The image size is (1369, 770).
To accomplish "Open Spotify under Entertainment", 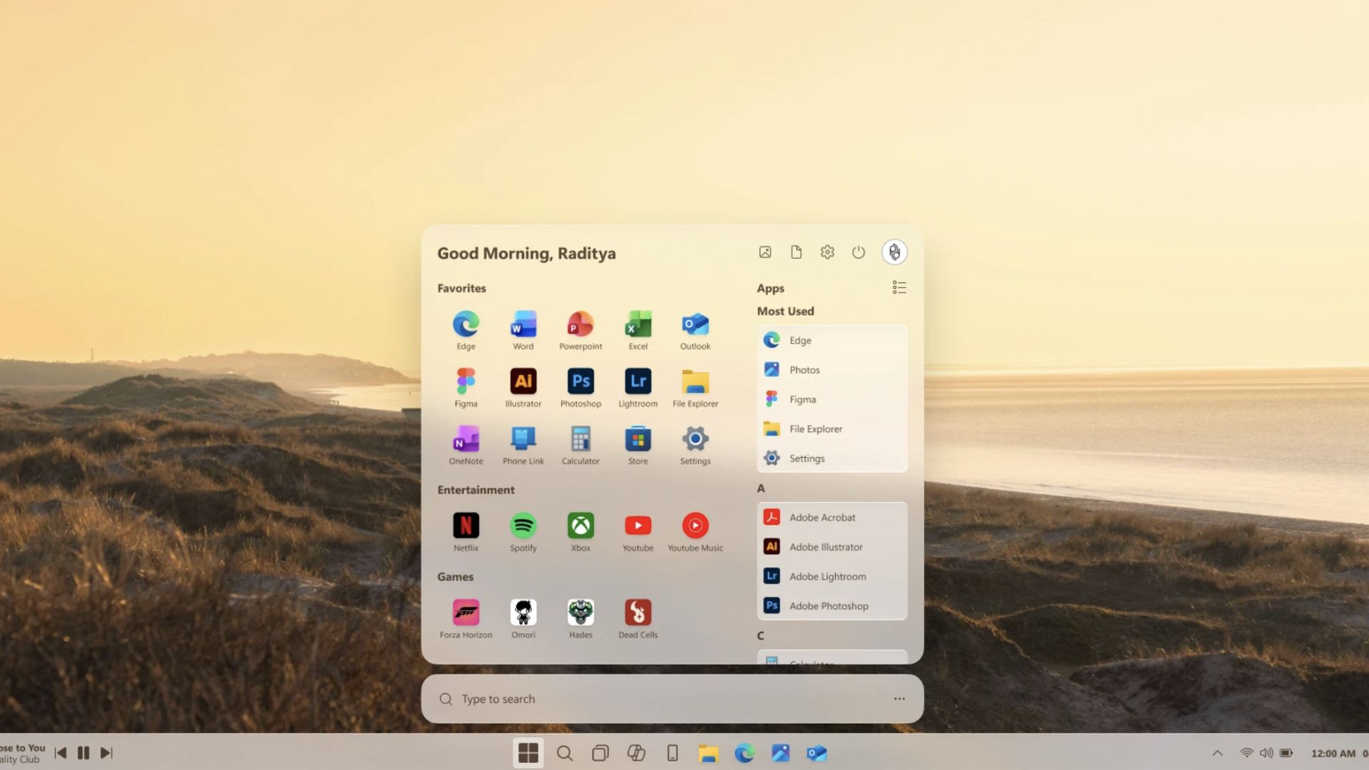I will [523, 526].
